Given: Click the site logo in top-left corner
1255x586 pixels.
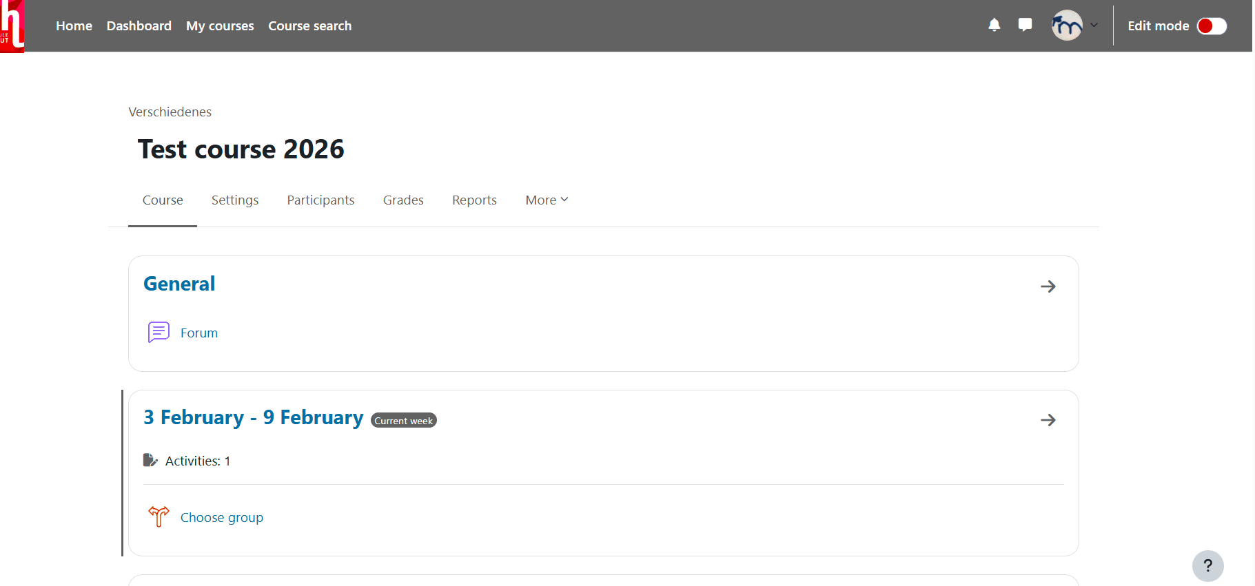Looking at the screenshot, I should point(12,25).
